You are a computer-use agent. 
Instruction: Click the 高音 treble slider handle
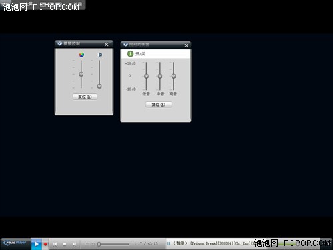coord(174,76)
